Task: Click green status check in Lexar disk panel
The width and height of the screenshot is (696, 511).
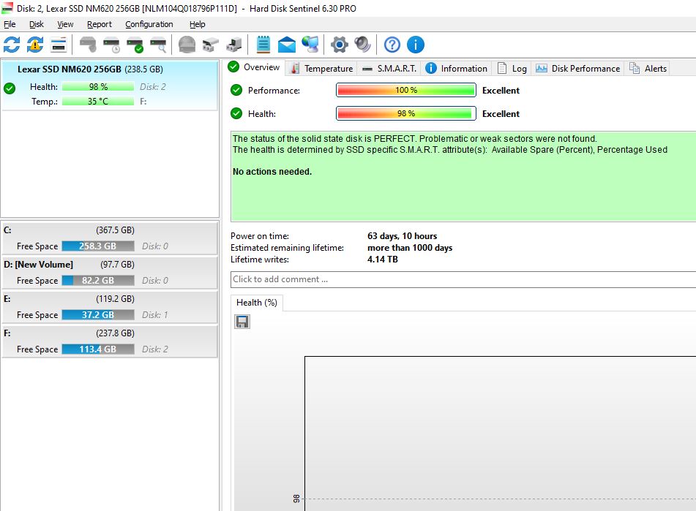Action: tap(10, 88)
